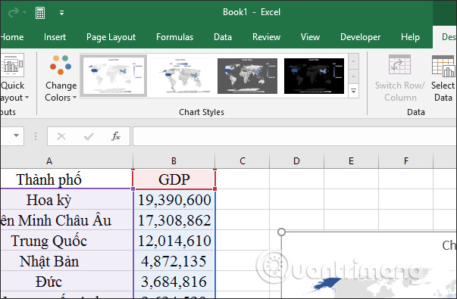Click inside the formula bar input
Viewport: 457px width, 299px height.
[294, 136]
